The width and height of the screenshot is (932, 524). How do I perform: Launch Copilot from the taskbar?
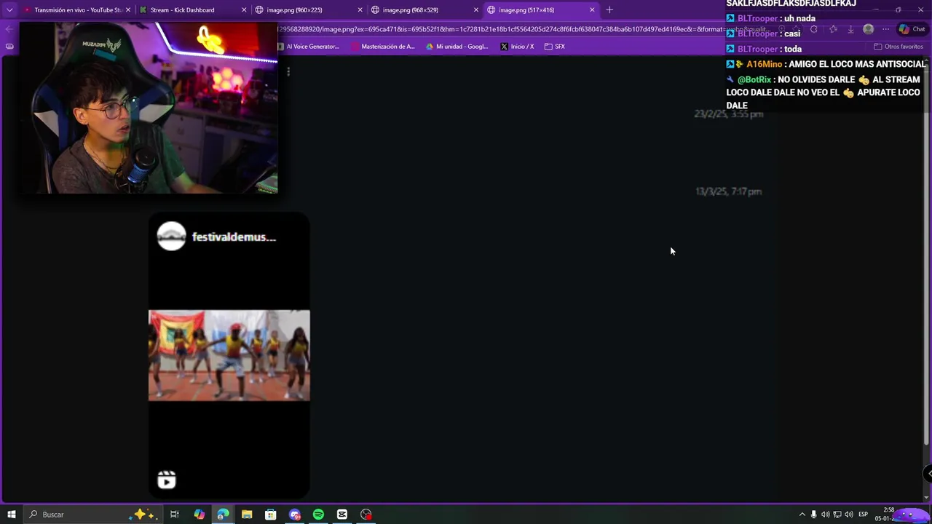point(199,515)
